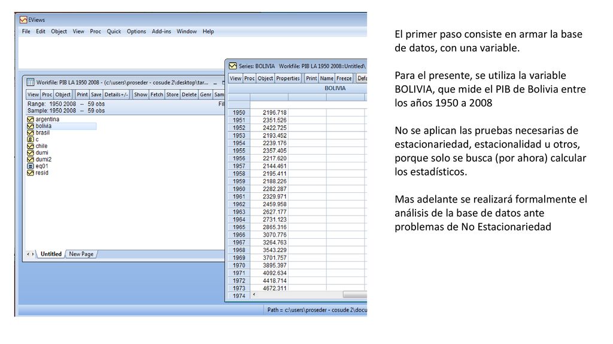Click the Range 1950 2008 line
613x344 pixels.
[66, 104]
